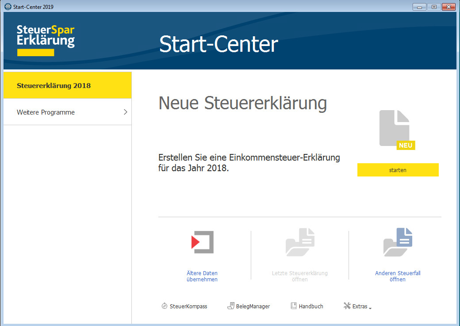
Task: Click the BelegManager receipt icon
Action: 231,306
